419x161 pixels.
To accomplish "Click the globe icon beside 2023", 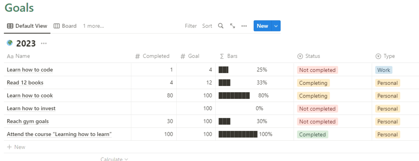I will coord(10,43).
